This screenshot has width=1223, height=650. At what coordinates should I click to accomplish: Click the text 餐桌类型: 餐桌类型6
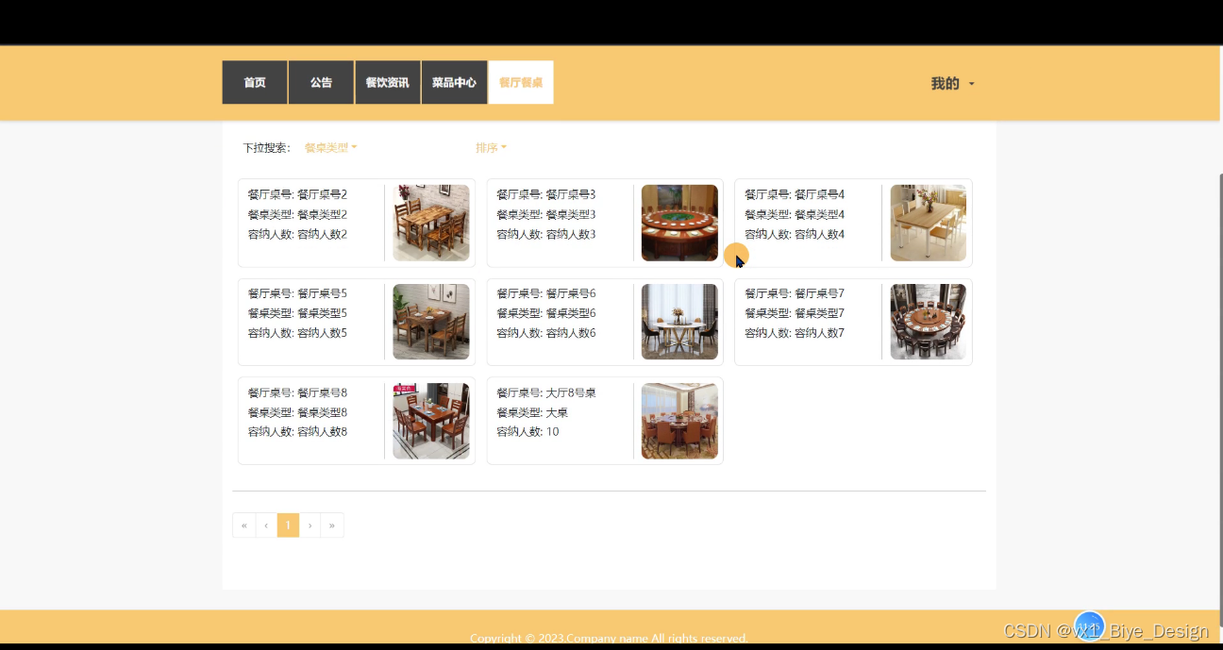(546, 313)
